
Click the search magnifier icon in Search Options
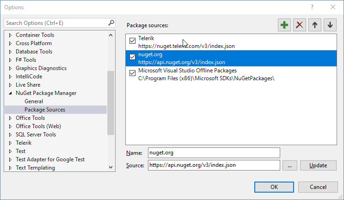(x=111, y=23)
